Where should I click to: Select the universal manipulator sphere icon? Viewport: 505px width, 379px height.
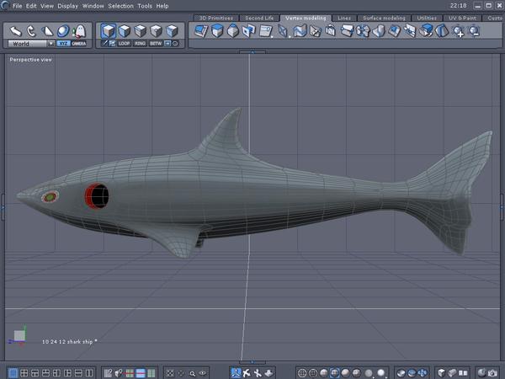coord(63,31)
